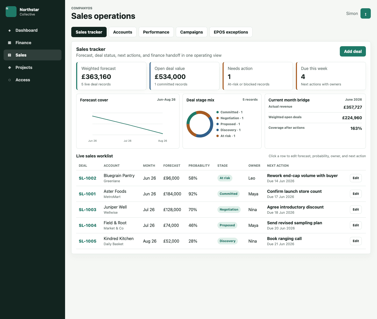Edit the SL-1004 Field & Root row
The height and width of the screenshot is (319, 377).
(x=356, y=225)
